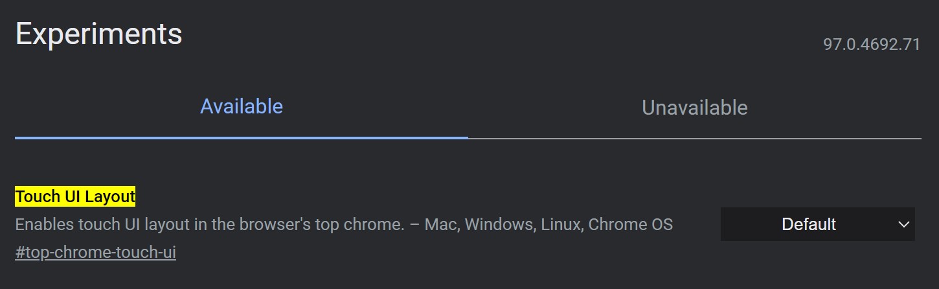939x289 pixels.
Task: Click the highlighted Touch UI Layout title
Action: click(x=75, y=196)
